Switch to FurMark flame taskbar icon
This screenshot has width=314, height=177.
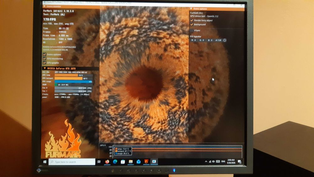[x=146, y=161]
